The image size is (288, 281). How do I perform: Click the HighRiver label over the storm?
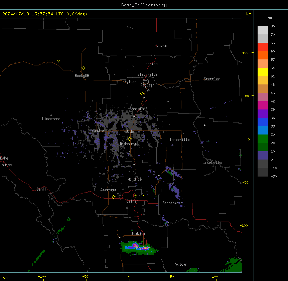click(143, 248)
